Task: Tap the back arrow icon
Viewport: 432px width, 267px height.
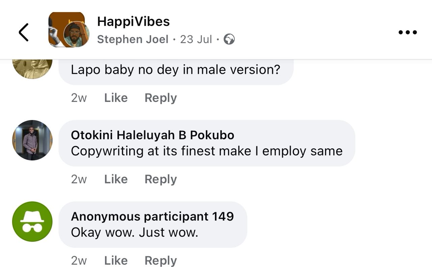Action: click(x=24, y=32)
